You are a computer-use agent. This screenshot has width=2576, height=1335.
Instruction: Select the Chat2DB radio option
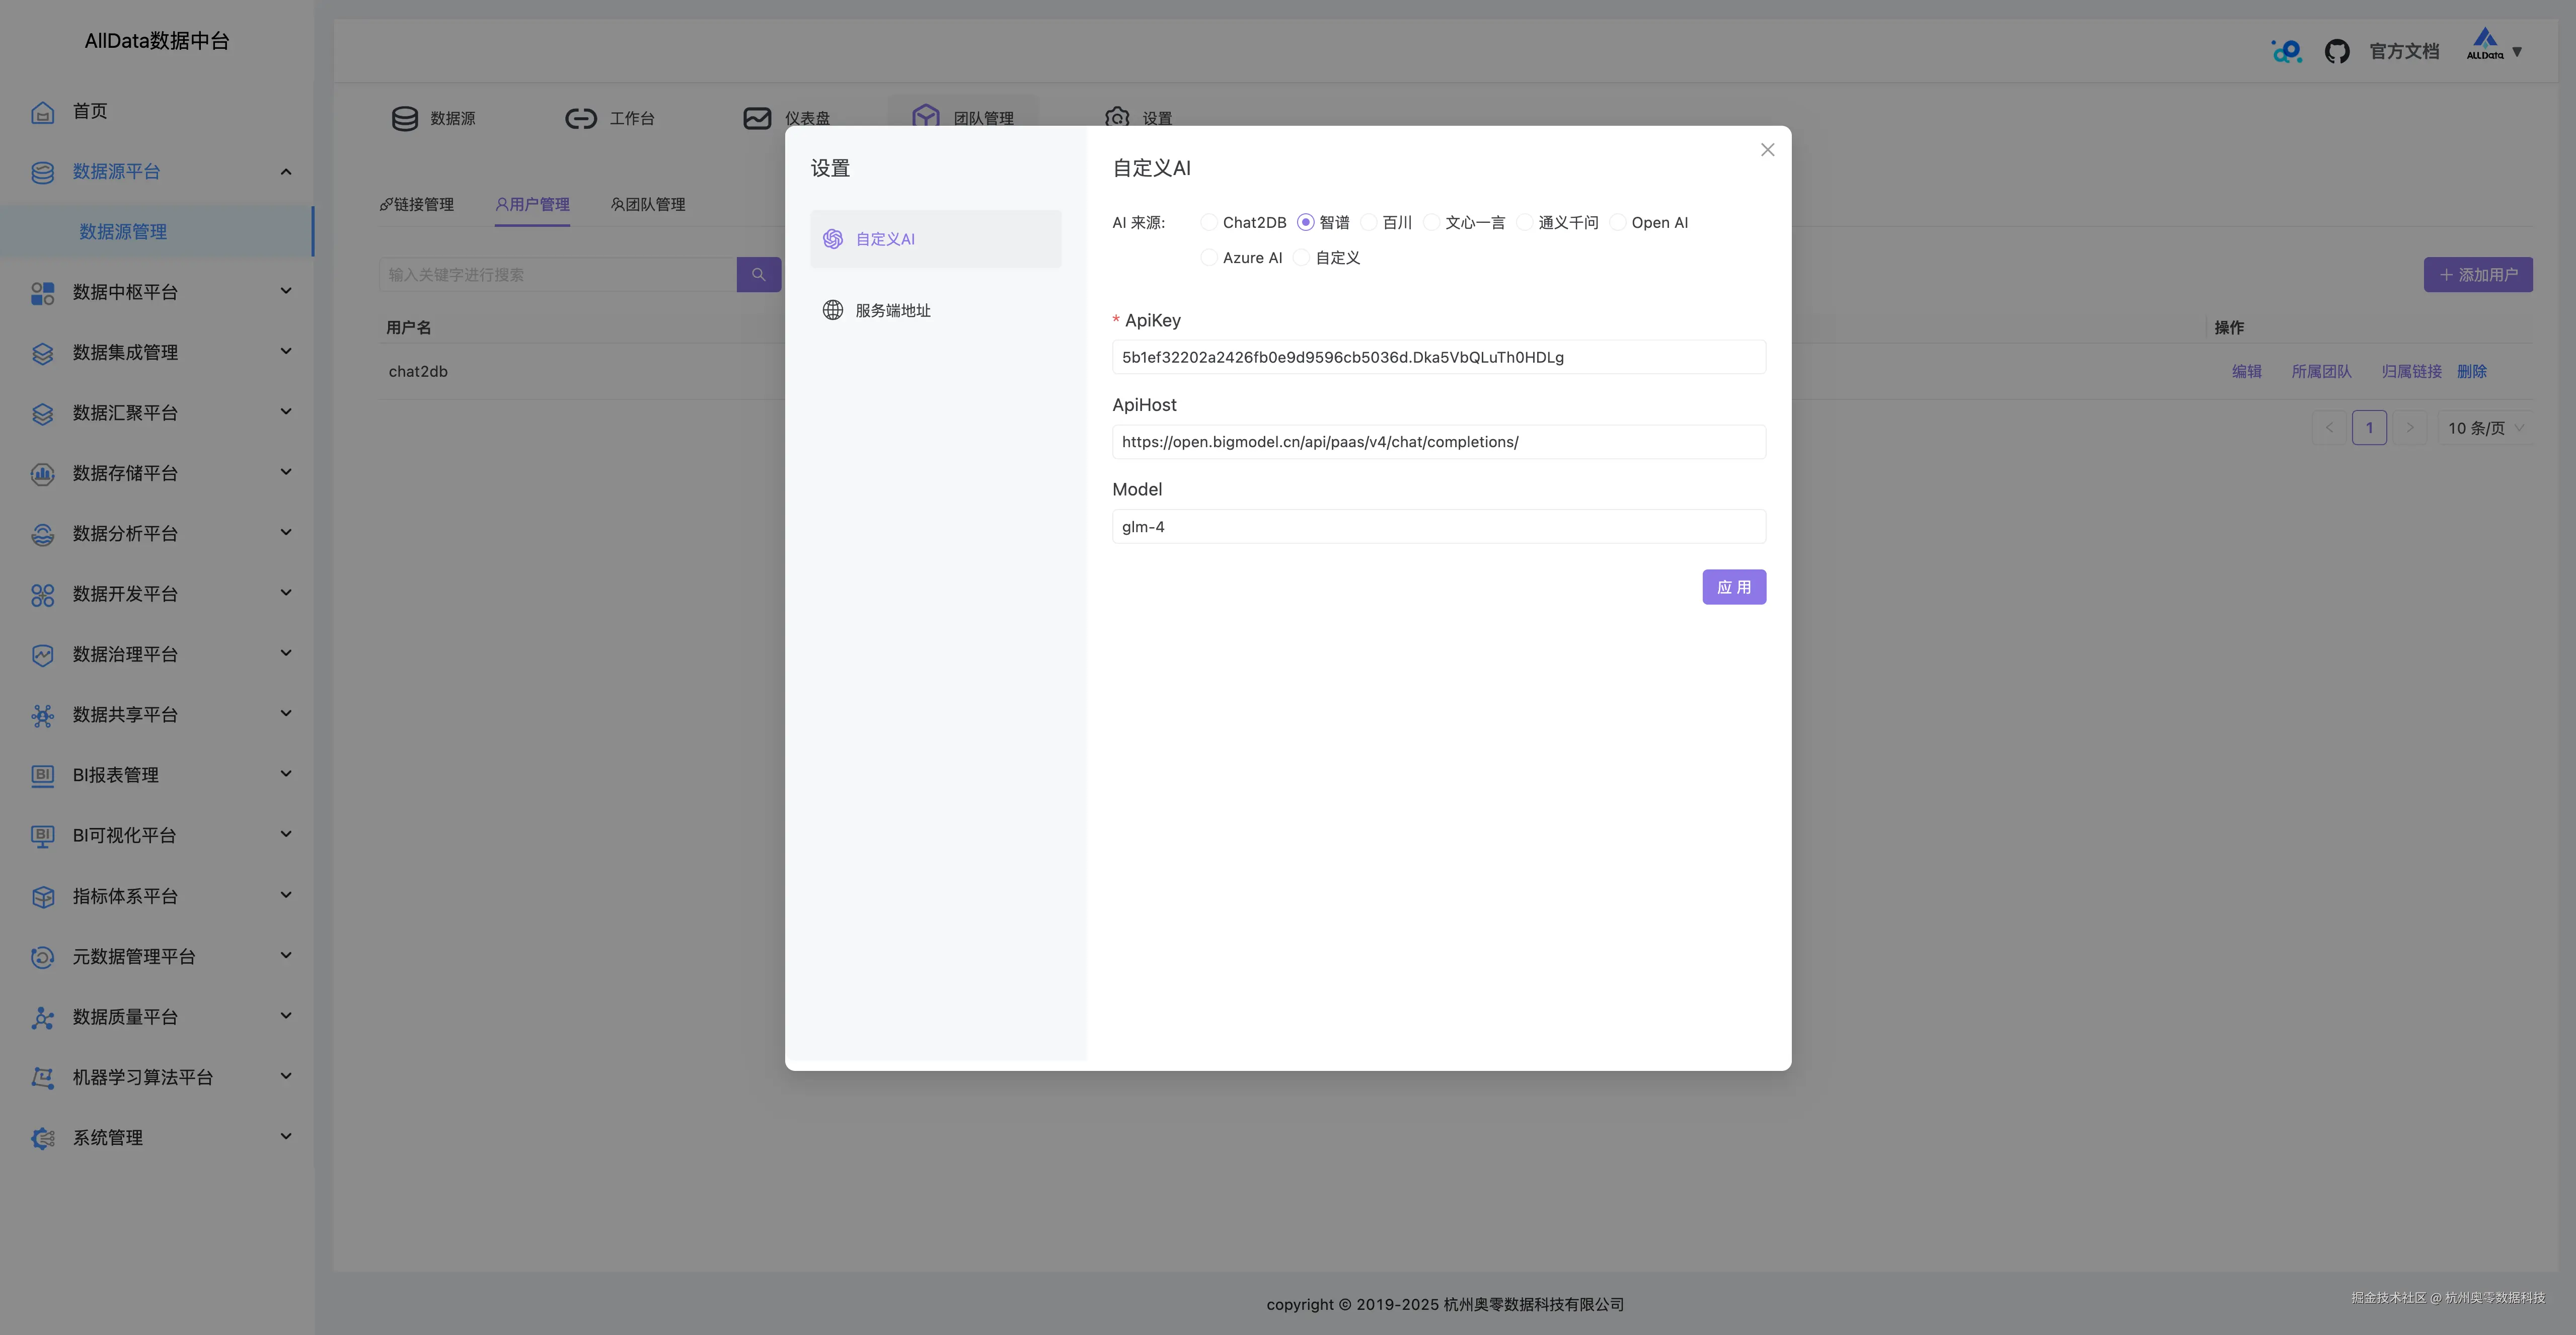tap(1209, 222)
